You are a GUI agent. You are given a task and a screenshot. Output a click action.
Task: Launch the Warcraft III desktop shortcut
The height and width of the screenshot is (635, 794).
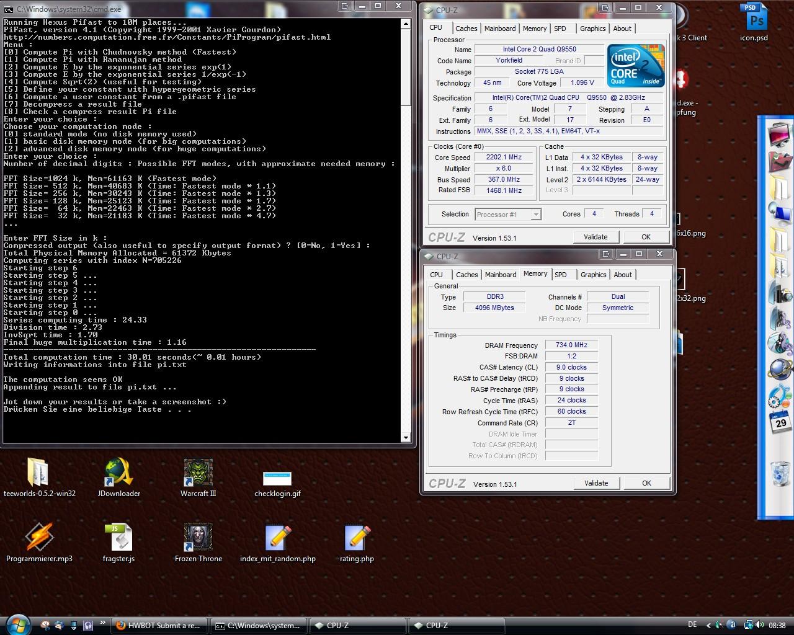(198, 477)
